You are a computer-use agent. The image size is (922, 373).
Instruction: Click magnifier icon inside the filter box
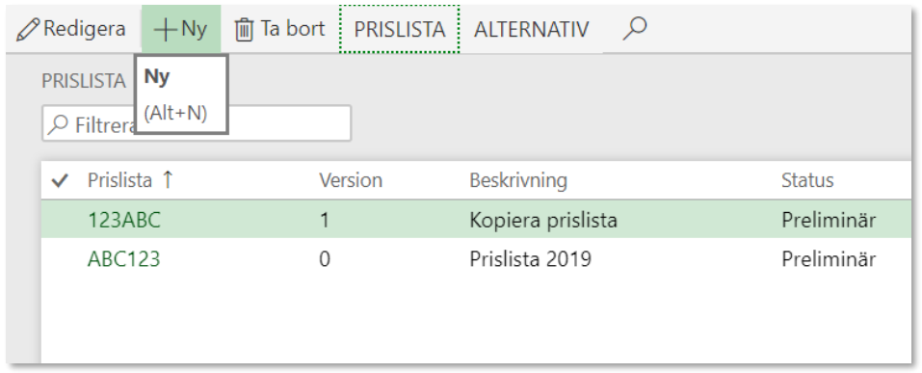coord(58,124)
